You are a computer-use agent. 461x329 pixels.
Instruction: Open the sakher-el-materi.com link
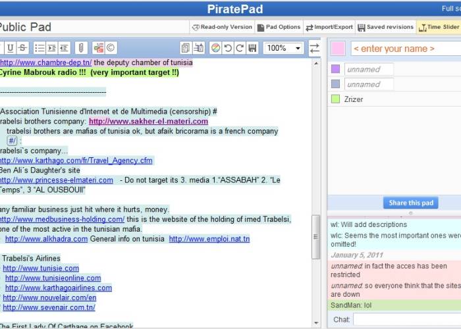(148, 121)
